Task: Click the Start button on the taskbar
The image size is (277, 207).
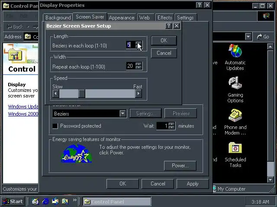Action: click(x=13, y=201)
